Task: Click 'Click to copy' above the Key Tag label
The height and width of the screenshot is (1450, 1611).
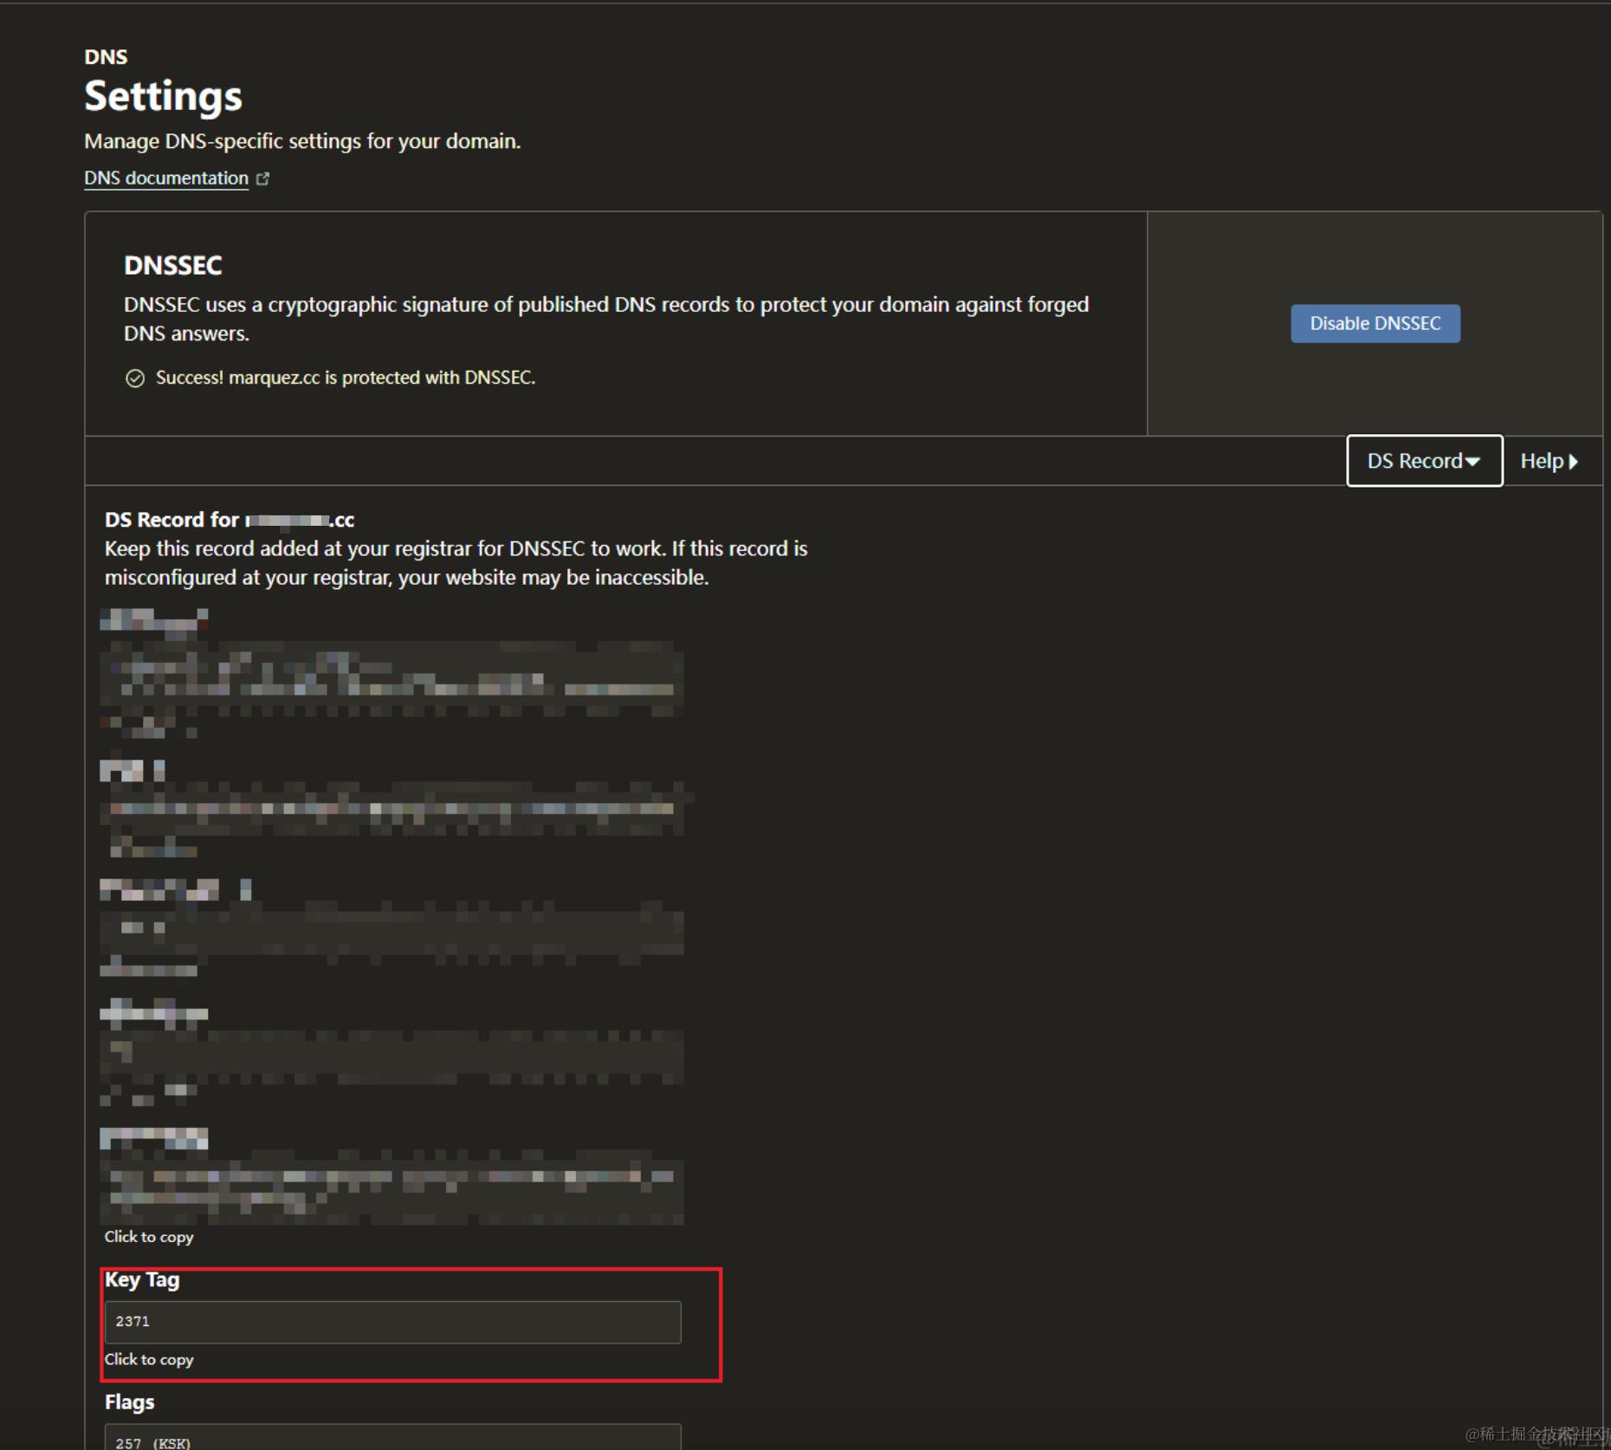Action: (x=149, y=1237)
